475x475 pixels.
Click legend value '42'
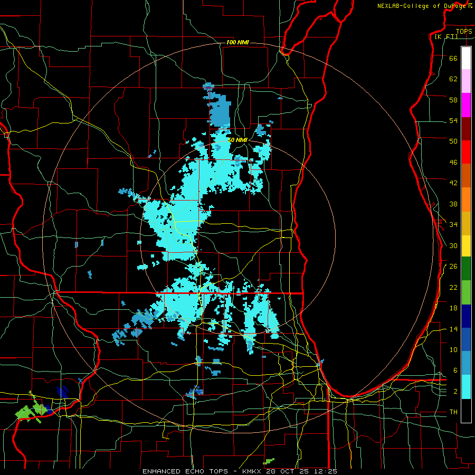click(x=453, y=183)
